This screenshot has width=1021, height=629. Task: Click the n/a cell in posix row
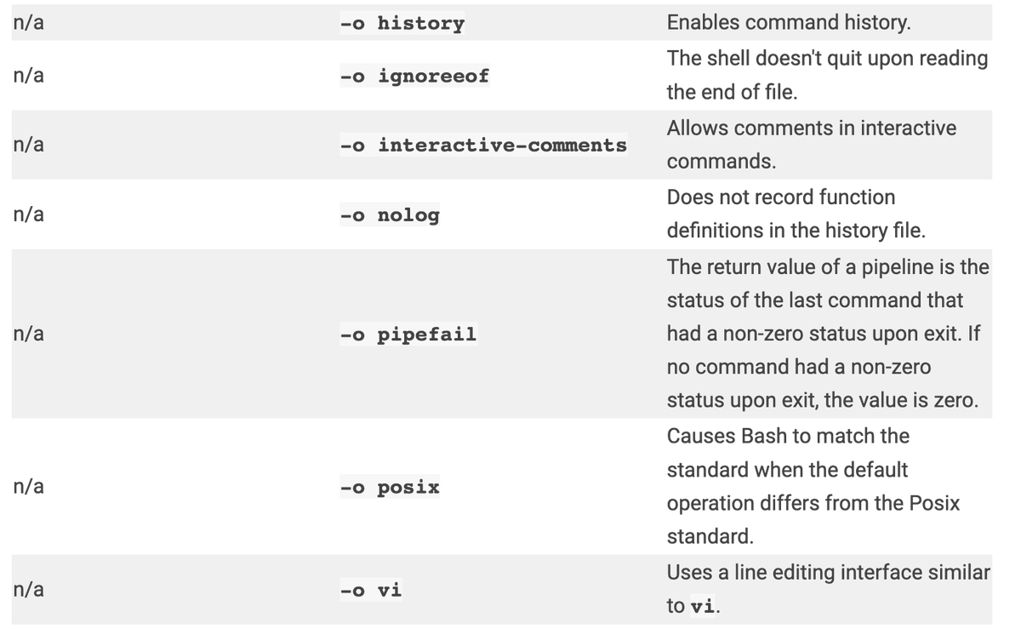click(x=28, y=488)
